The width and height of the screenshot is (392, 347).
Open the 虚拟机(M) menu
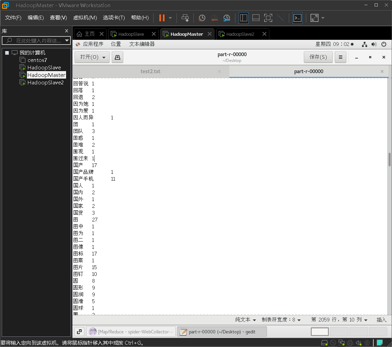[x=85, y=18]
